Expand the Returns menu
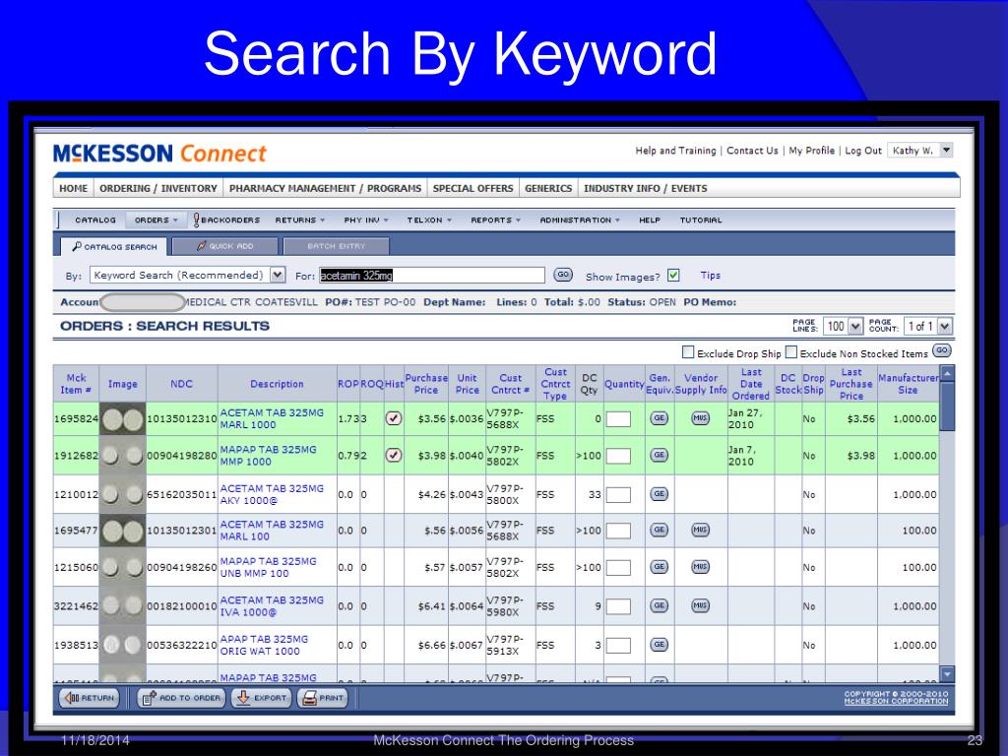Screen dimensions: 1008x756 [299, 220]
